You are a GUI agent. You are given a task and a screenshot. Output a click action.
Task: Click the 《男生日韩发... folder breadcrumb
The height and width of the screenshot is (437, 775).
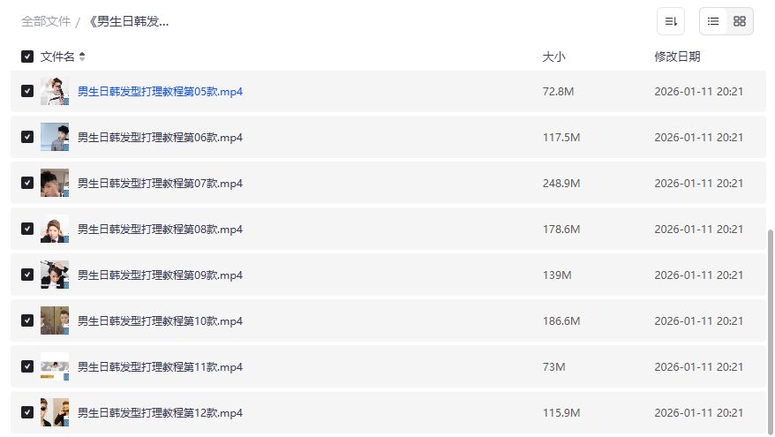click(x=128, y=21)
